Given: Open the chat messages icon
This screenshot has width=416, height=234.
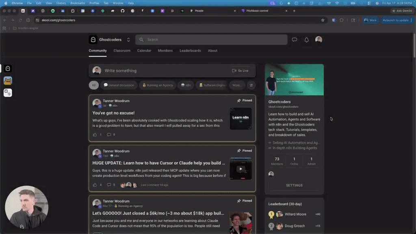Looking at the screenshot, I should (x=295, y=39).
